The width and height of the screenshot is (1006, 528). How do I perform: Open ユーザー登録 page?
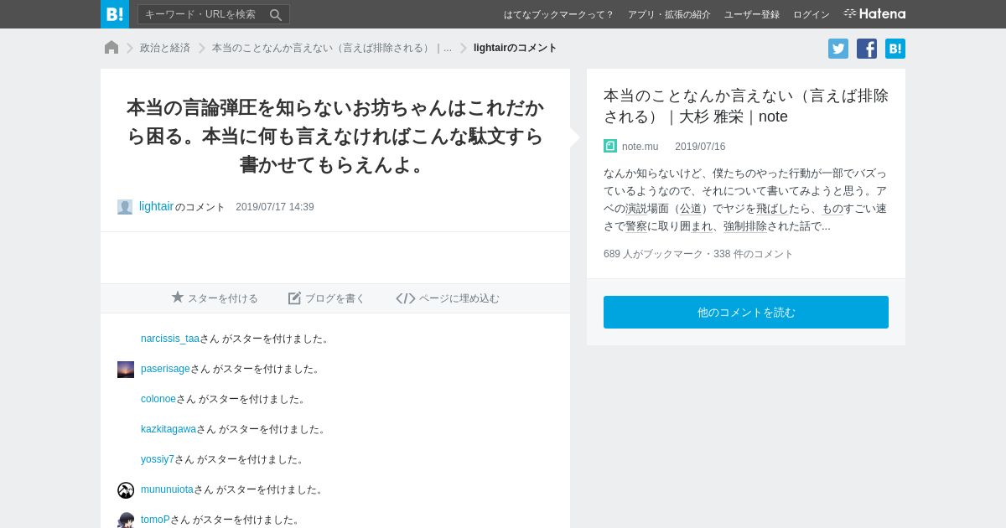(752, 14)
